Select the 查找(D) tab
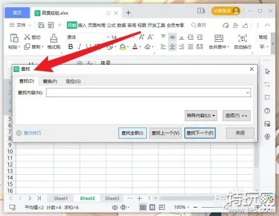This screenshot has height=216, width=279. tap(27, 81)
